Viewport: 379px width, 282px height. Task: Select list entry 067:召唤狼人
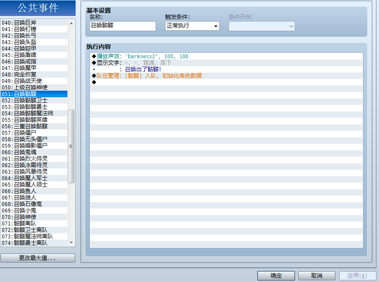(x=34, y=198)
